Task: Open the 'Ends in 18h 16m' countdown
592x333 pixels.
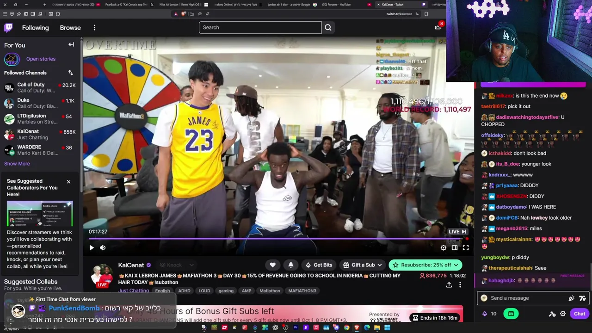Action: 435,318
